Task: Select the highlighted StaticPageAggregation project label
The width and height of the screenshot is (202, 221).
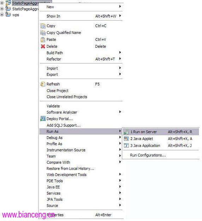Action: point(32,3)
